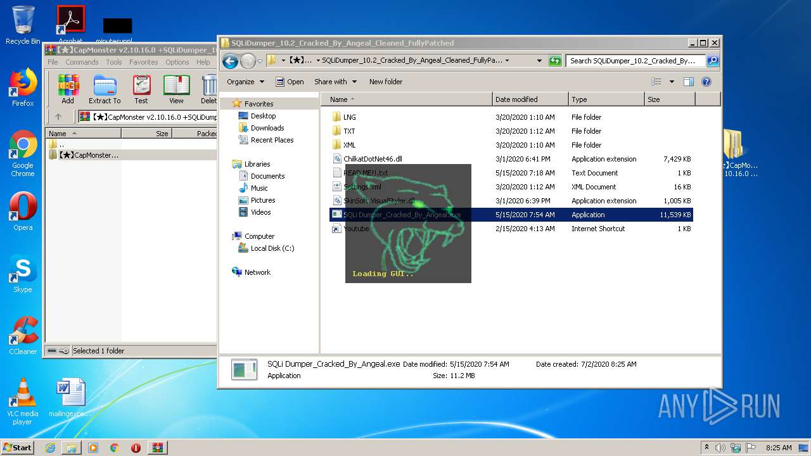Open Google Chrome desktop shortcut
The width and height of the screenshot is (811, 456).
point(23,154)
